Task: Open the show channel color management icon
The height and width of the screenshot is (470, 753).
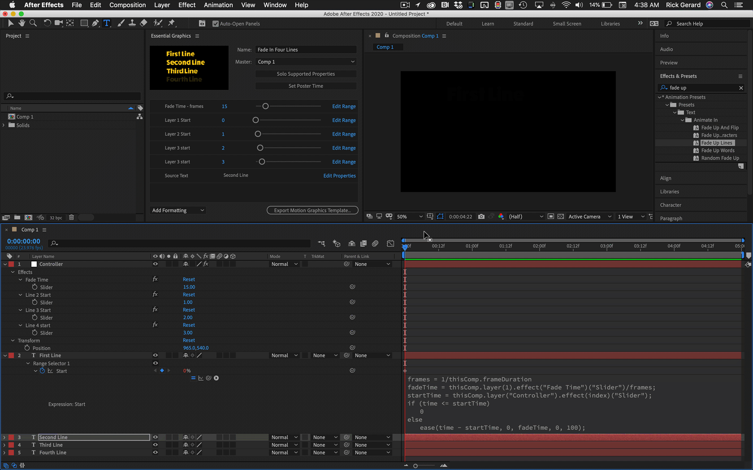Action: coord(501,217)
